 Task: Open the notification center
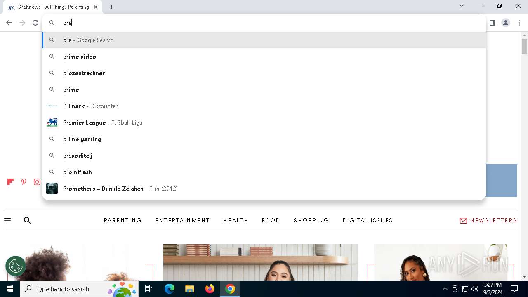pyautogui.click(x=514, y=289)
